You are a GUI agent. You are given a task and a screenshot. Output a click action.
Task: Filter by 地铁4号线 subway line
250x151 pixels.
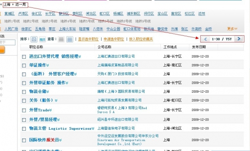[68, 21]
